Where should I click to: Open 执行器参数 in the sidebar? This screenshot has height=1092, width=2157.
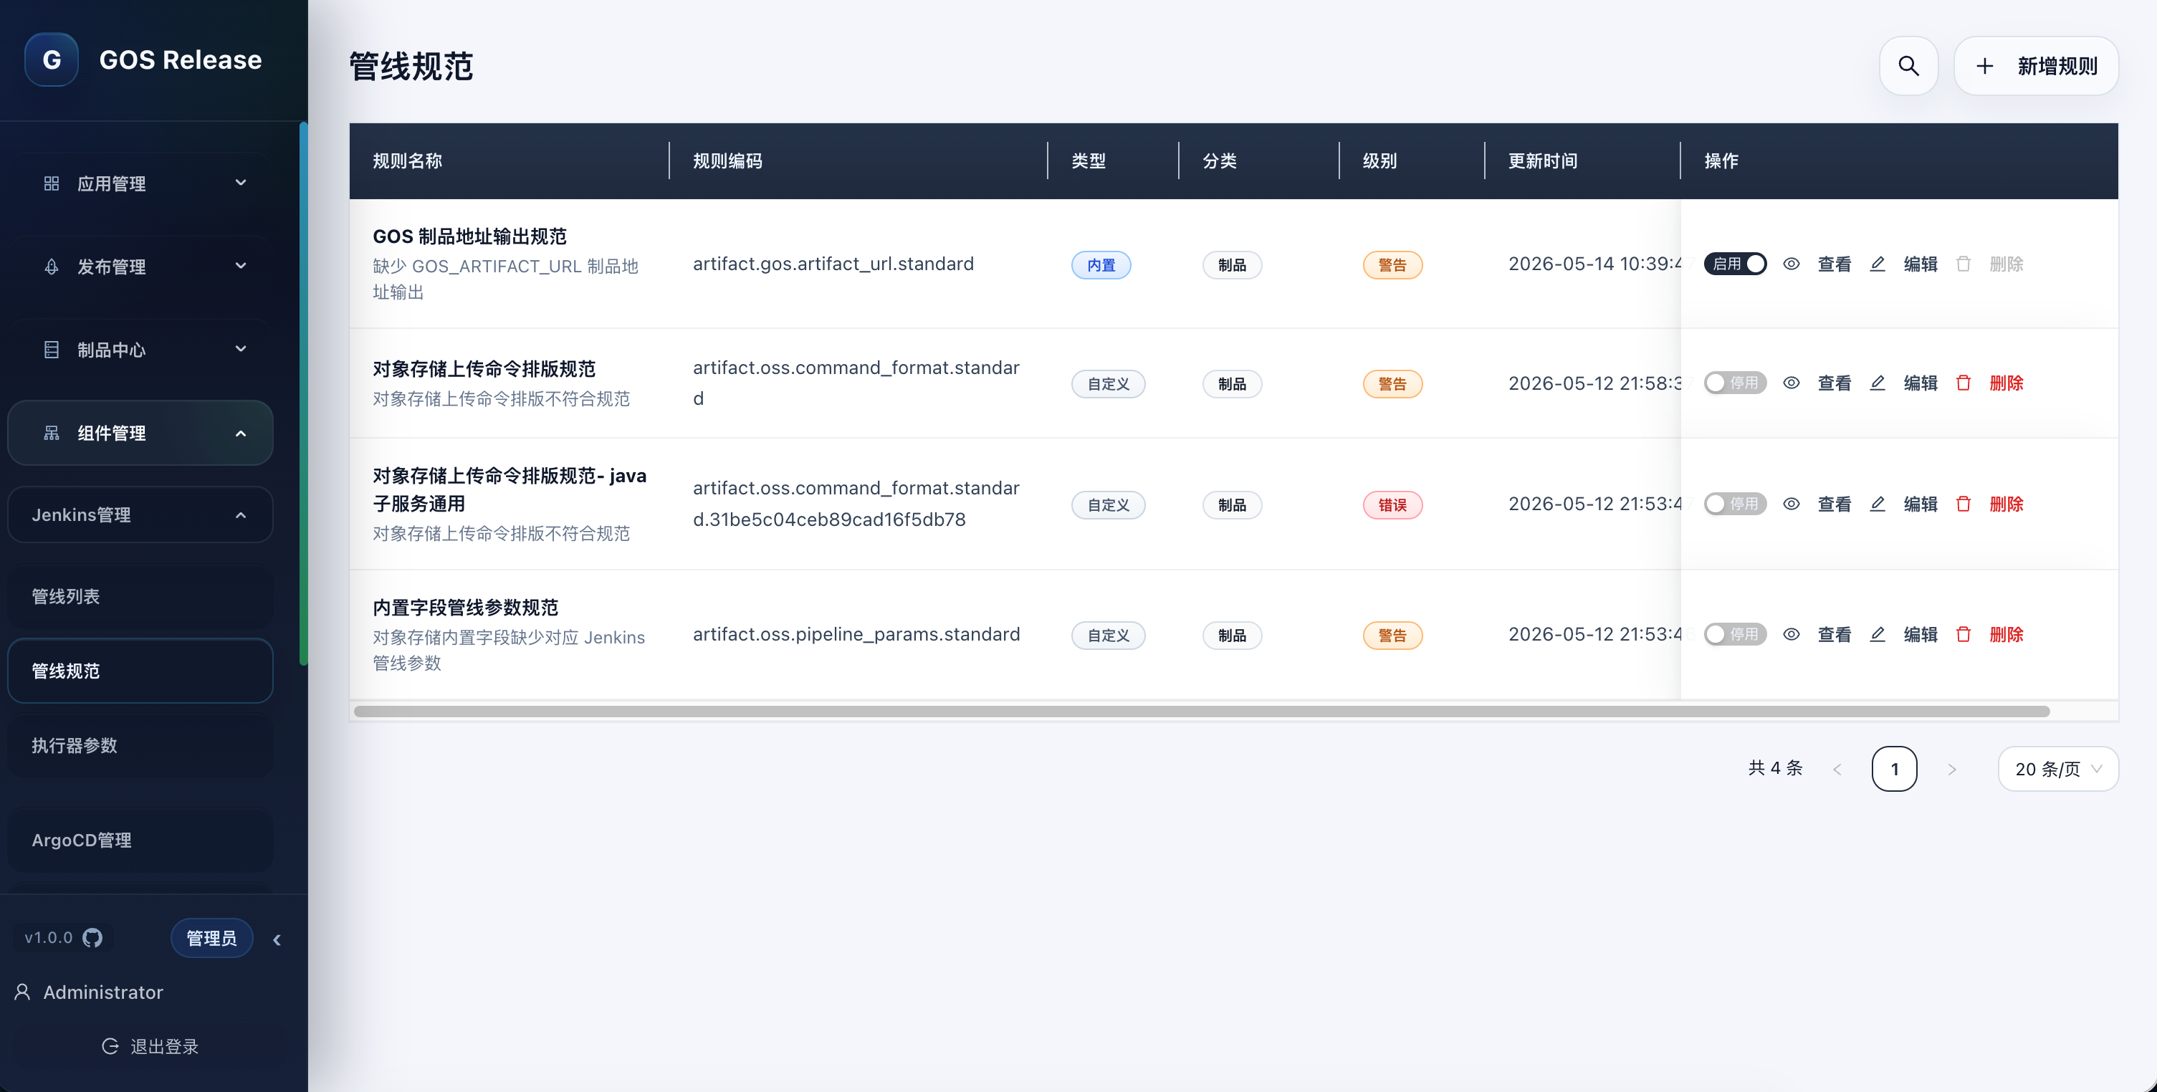(x=140, y=745)
